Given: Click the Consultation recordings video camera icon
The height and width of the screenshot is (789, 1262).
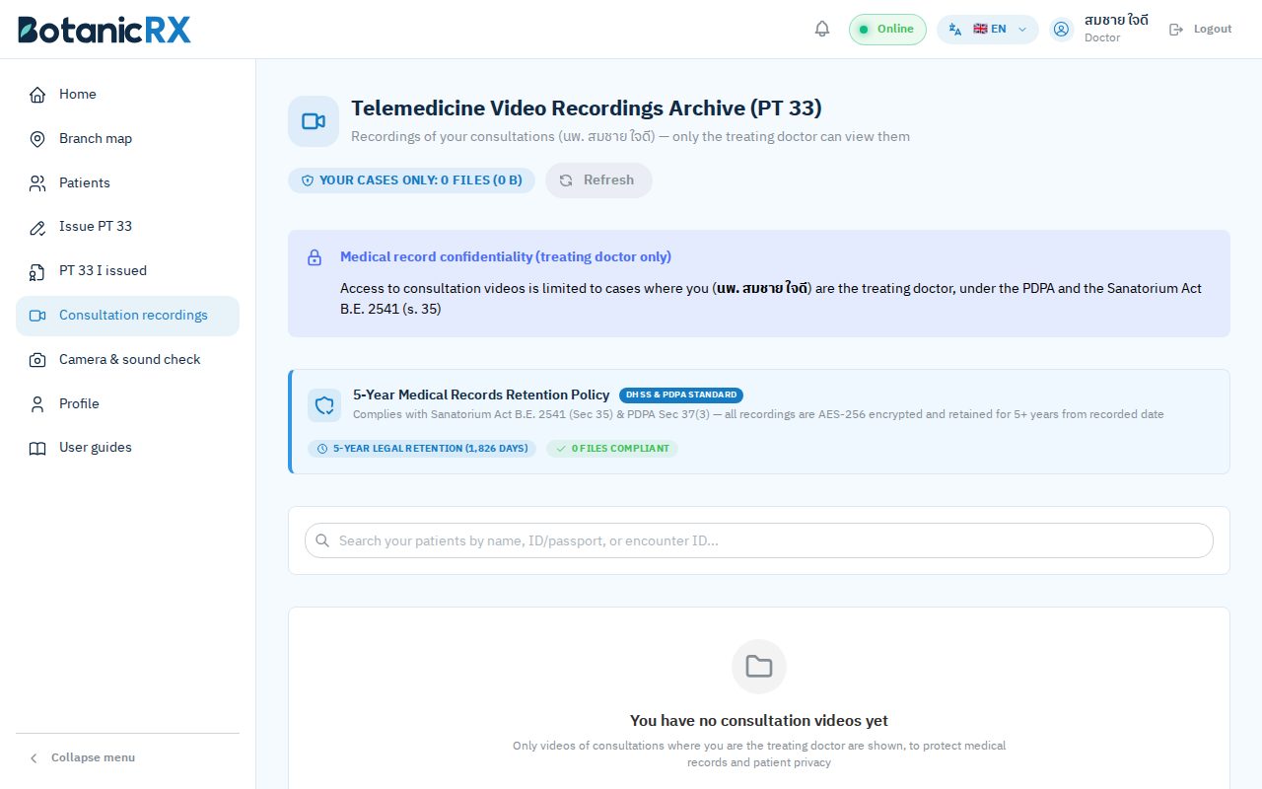Looking at the screenshot, I should point(37,316).
